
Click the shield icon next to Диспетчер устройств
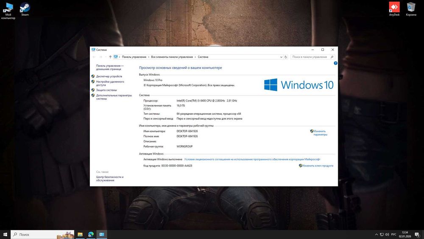[x=93, y=76]
